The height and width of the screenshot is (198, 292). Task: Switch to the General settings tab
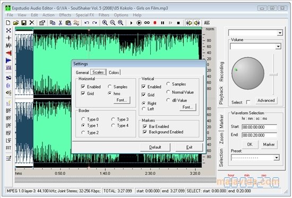pos(82,72)
